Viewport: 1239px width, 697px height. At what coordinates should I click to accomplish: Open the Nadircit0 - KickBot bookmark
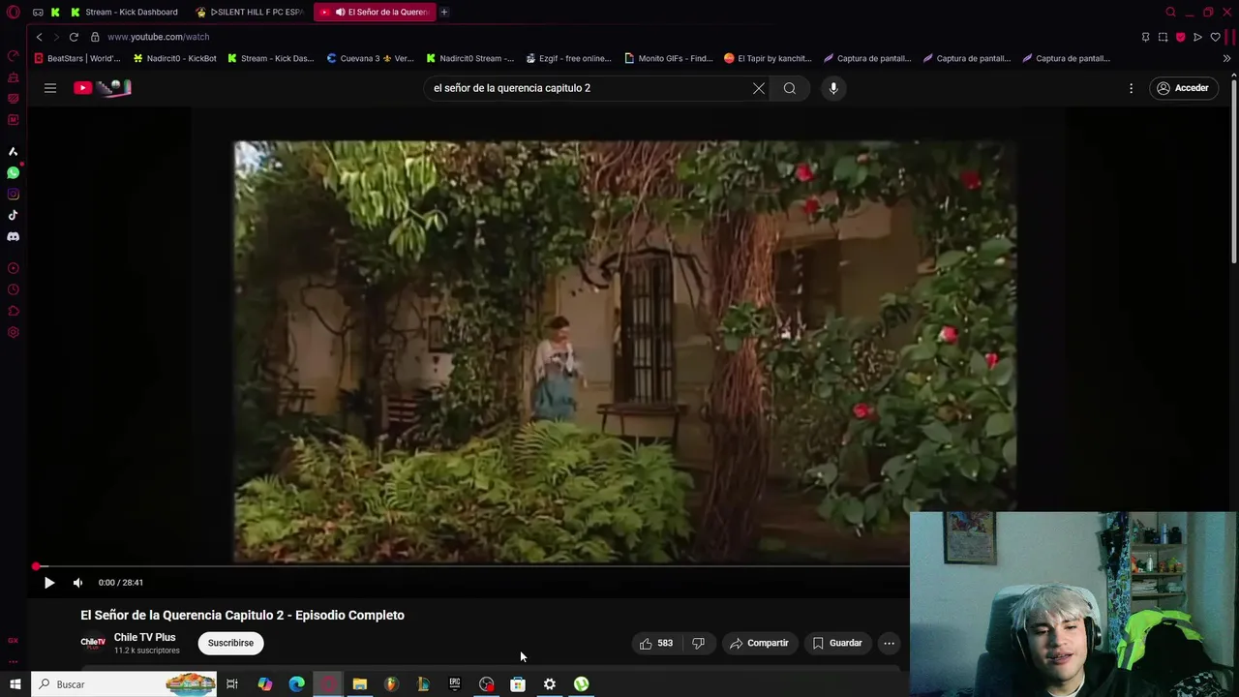[175, 58]
